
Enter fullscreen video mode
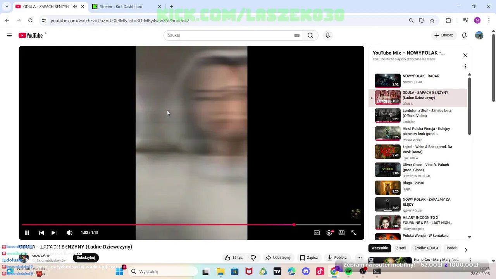tap(354, 232)
